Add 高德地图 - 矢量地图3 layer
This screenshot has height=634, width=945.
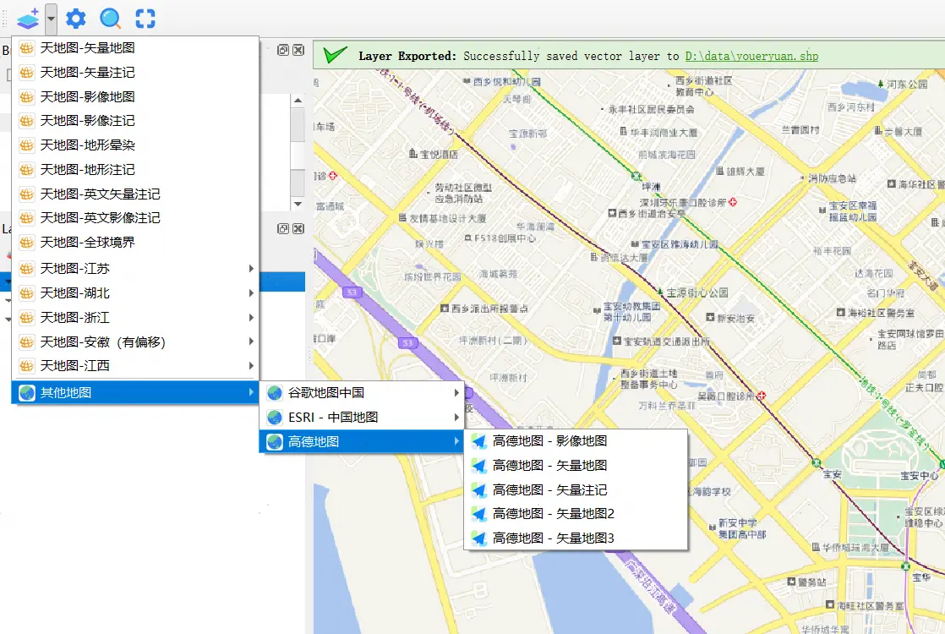click(576, 538)
